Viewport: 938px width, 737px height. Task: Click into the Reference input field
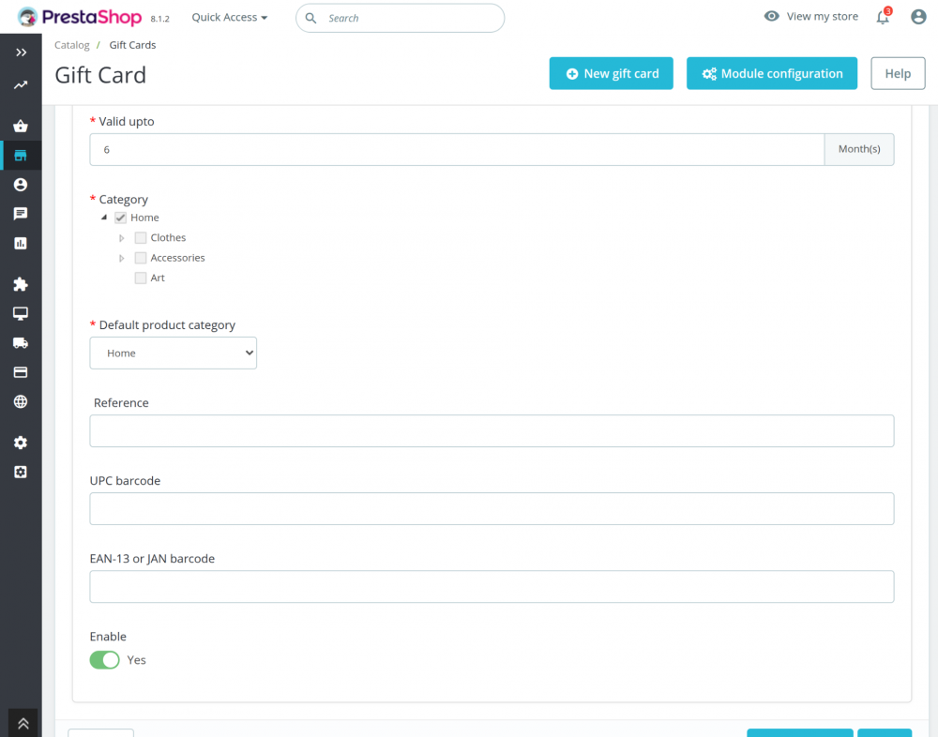pyautogui.click(x=492, y=430)
